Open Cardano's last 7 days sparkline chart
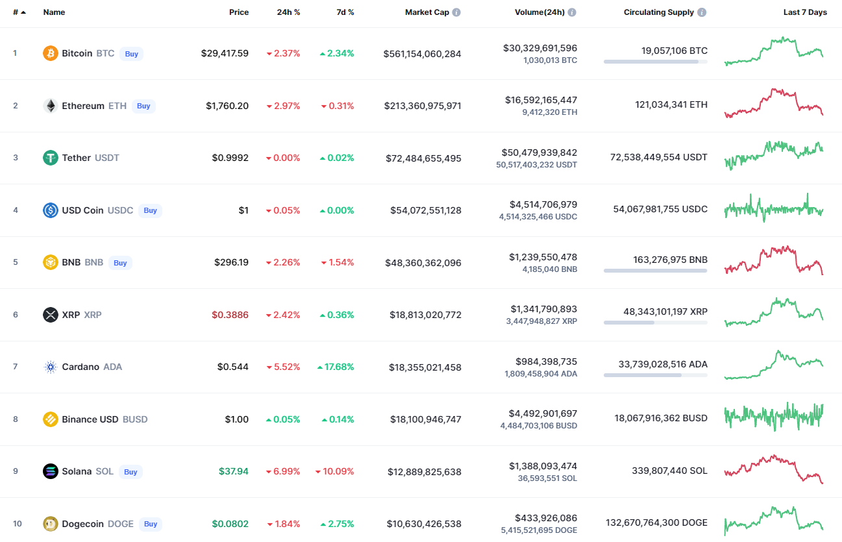 pyautogui.click(x=774, y=365)
